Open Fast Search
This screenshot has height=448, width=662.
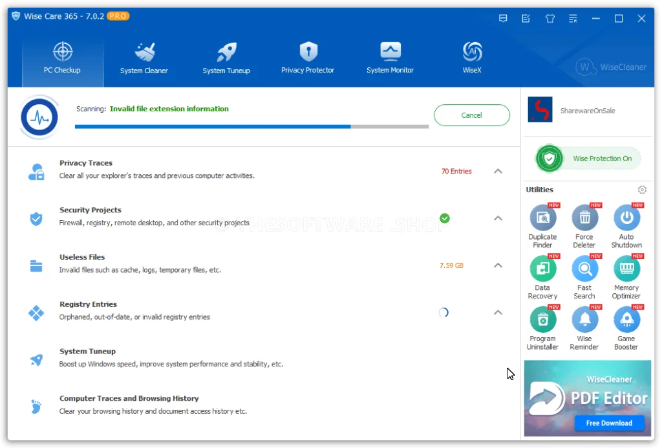click(584, 269)
